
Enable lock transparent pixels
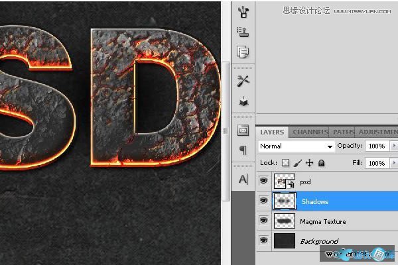point(287,162)
